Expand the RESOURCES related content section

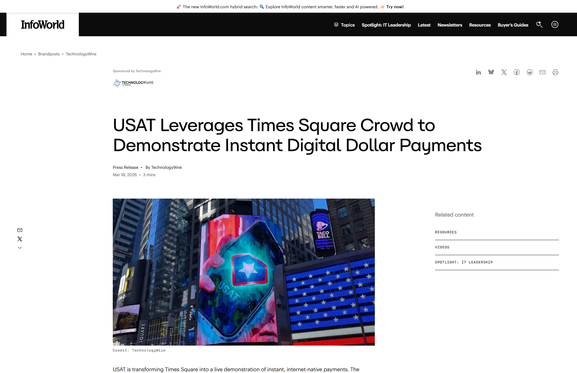coord(446,232)
